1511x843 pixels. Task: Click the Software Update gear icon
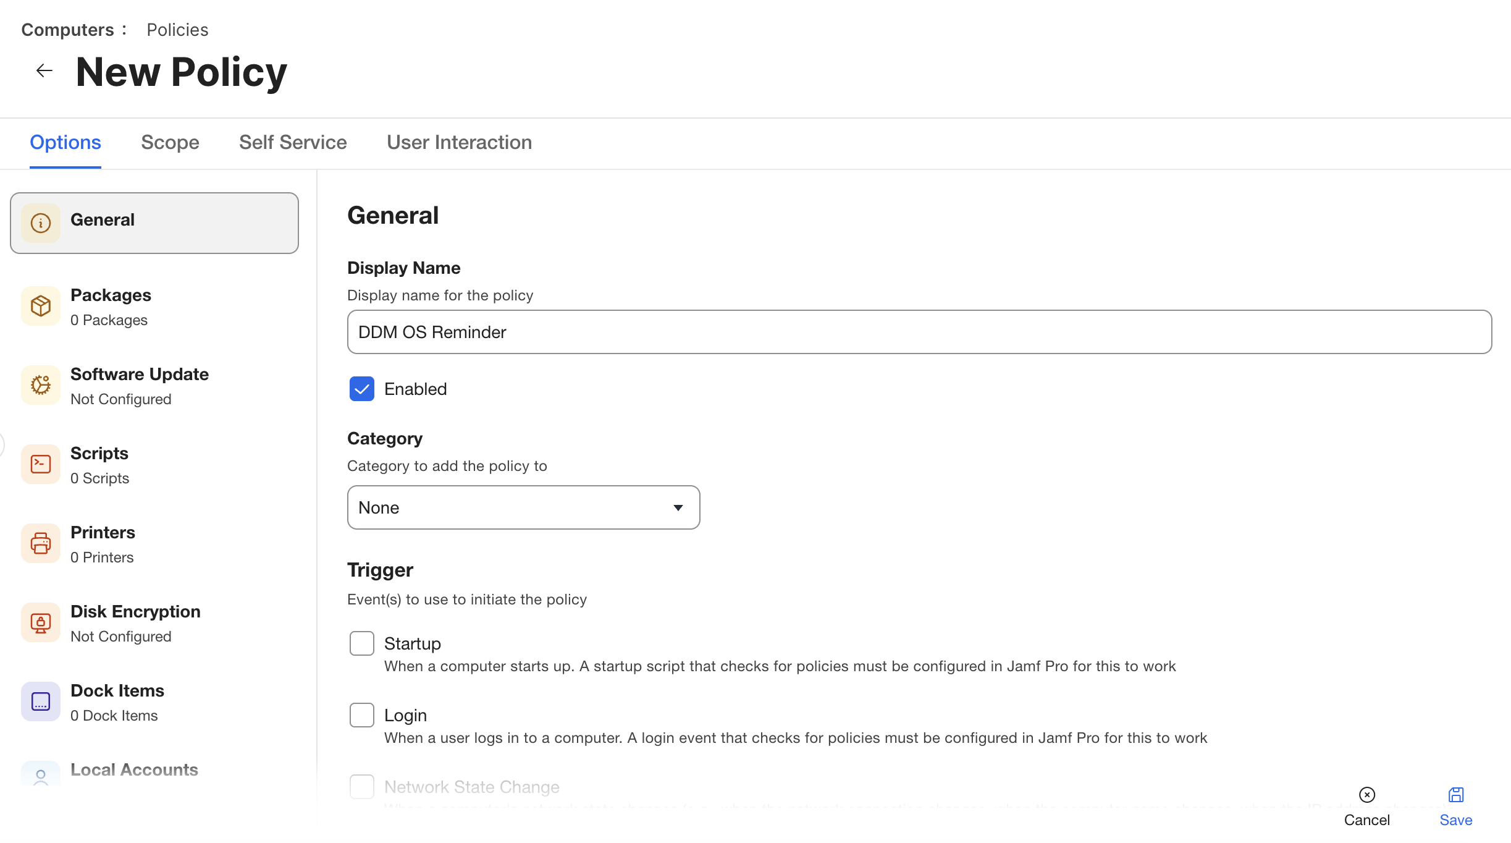coord(41,385)
